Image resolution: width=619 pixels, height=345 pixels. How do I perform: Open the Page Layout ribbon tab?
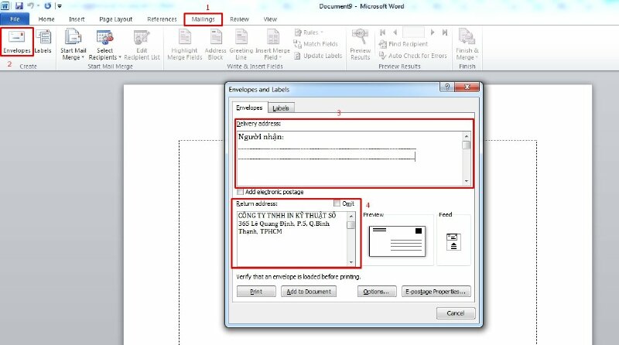[115, 19]
